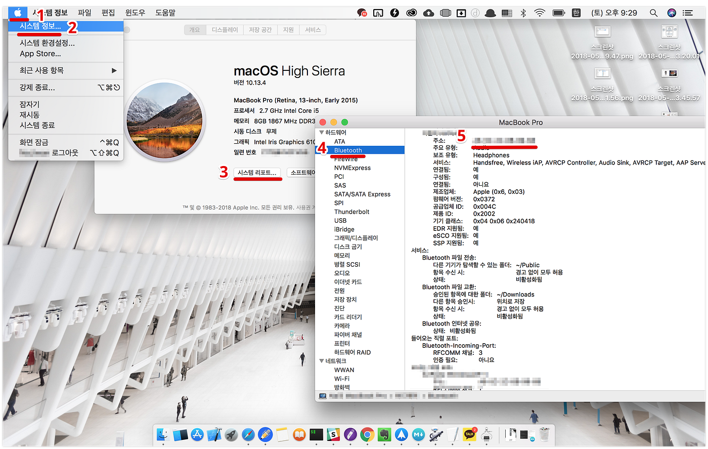This screenshot has height=449, width=708.
Task: Open the Apple menu logo
Action: (18, 13)
